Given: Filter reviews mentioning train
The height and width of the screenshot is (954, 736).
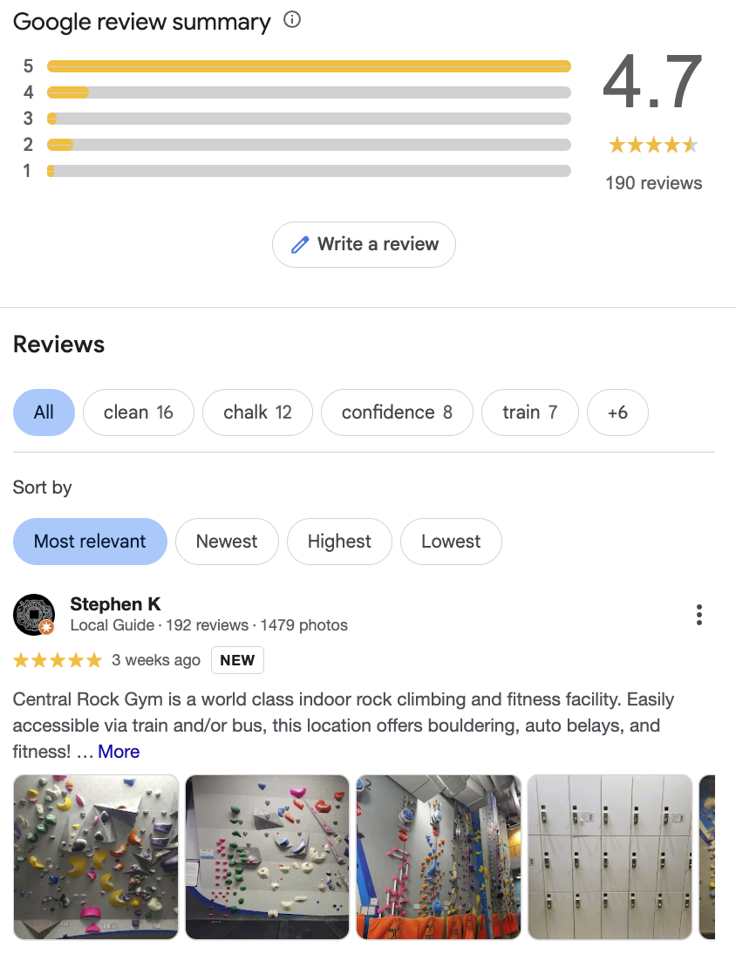Looking at the screenshot, I should (x=530, y=412).
